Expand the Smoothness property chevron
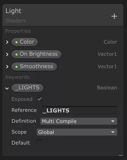127x160 pixels. coord(7,67)
